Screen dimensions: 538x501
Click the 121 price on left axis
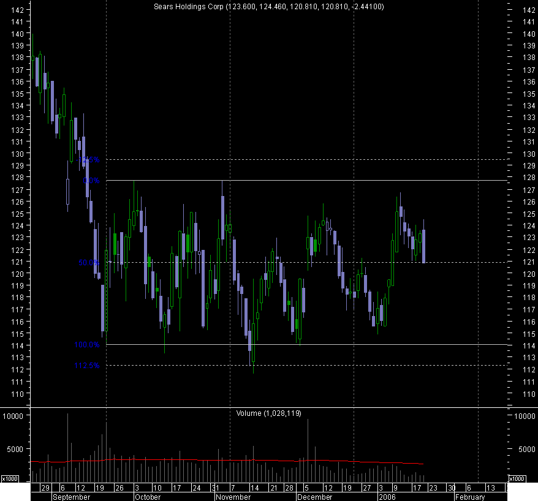18,262
